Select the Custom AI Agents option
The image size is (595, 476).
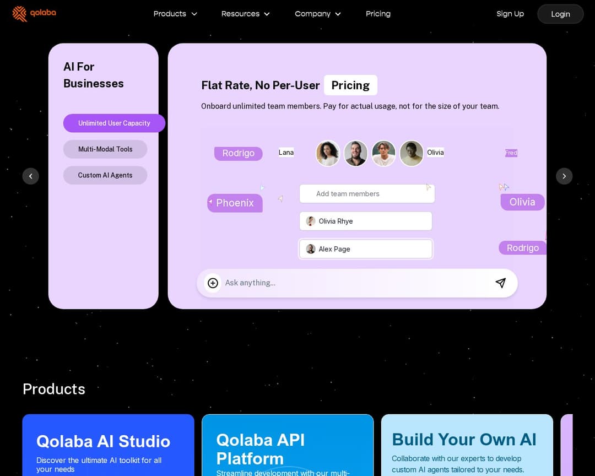click(105, 175)
